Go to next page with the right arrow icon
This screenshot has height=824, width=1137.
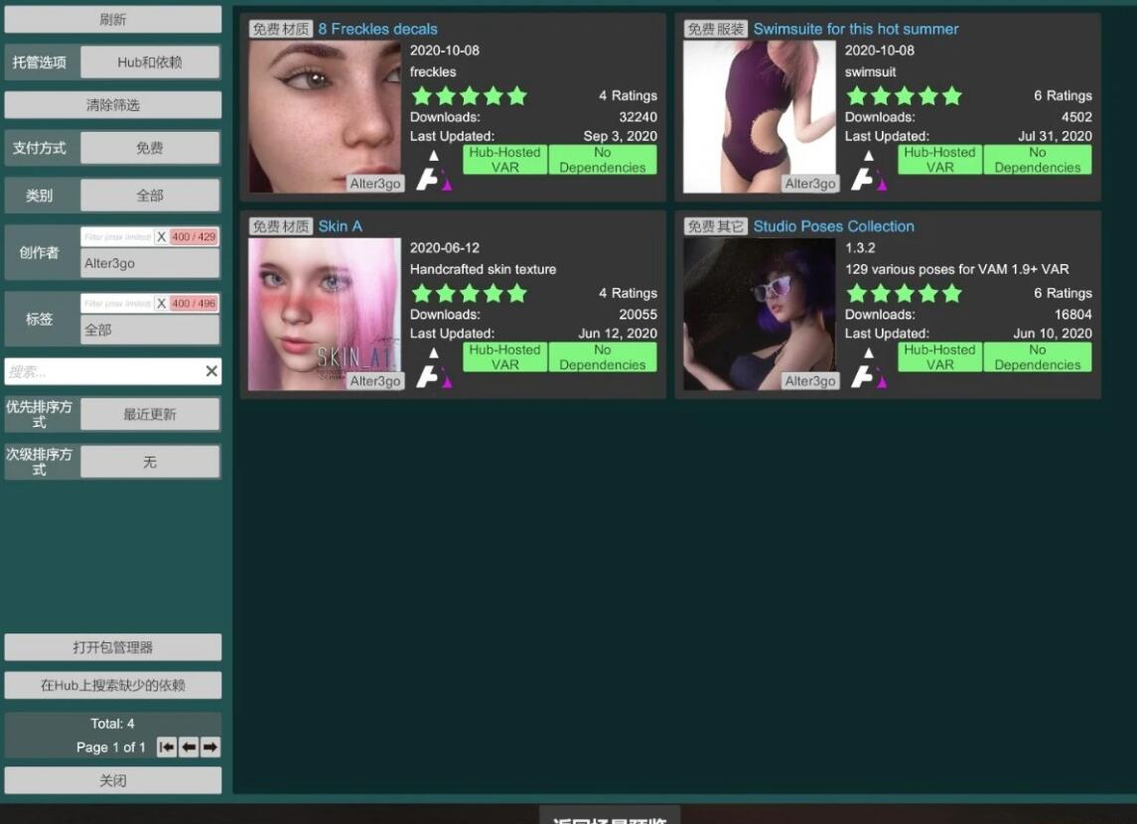211,747
